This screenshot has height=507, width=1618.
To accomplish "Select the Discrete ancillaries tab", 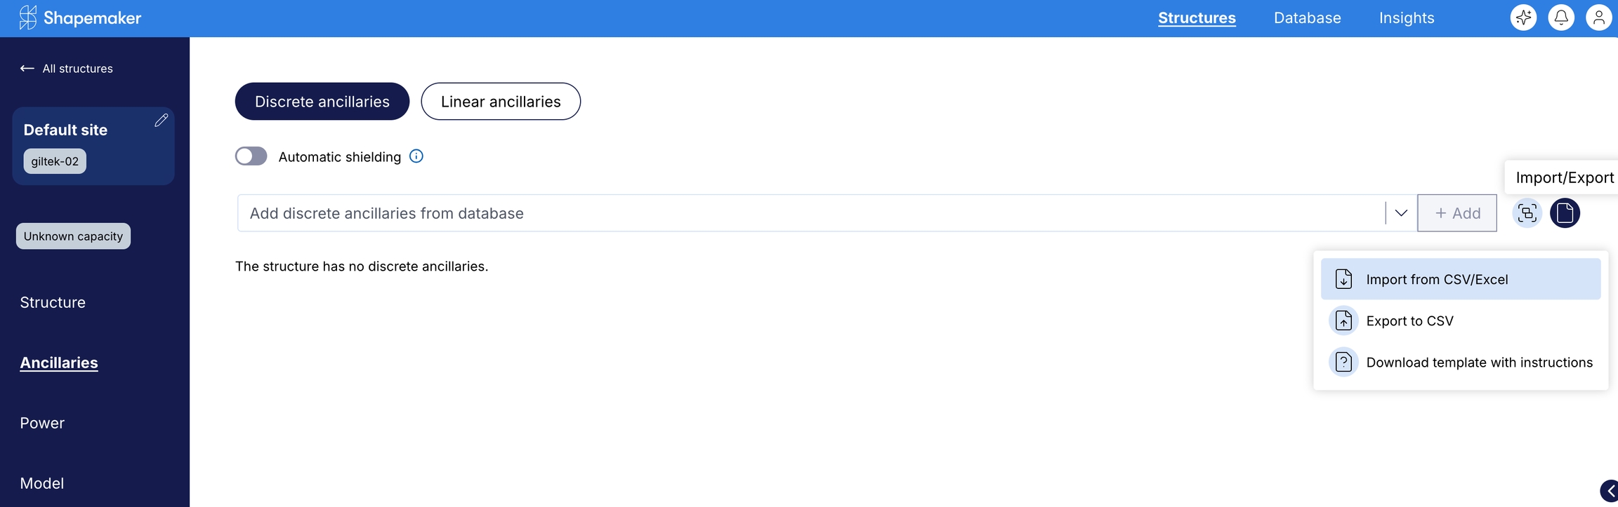I will 322,102.
